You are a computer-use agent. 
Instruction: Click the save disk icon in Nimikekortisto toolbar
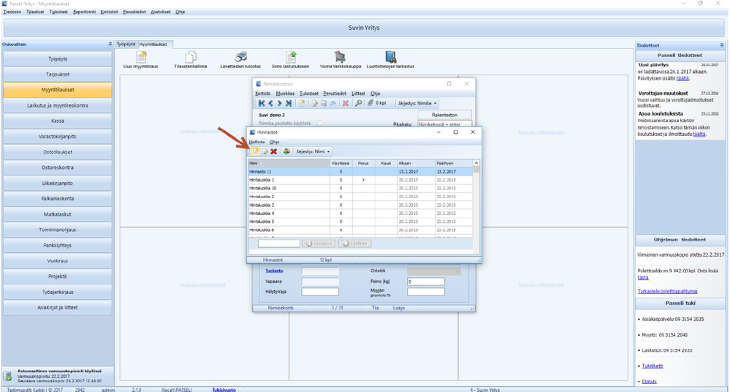[324, 103]
